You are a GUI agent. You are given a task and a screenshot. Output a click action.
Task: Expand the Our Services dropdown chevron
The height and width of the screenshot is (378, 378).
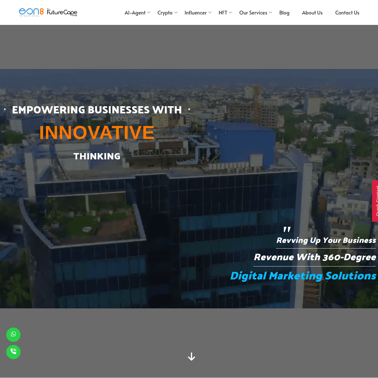coord(271,13)
